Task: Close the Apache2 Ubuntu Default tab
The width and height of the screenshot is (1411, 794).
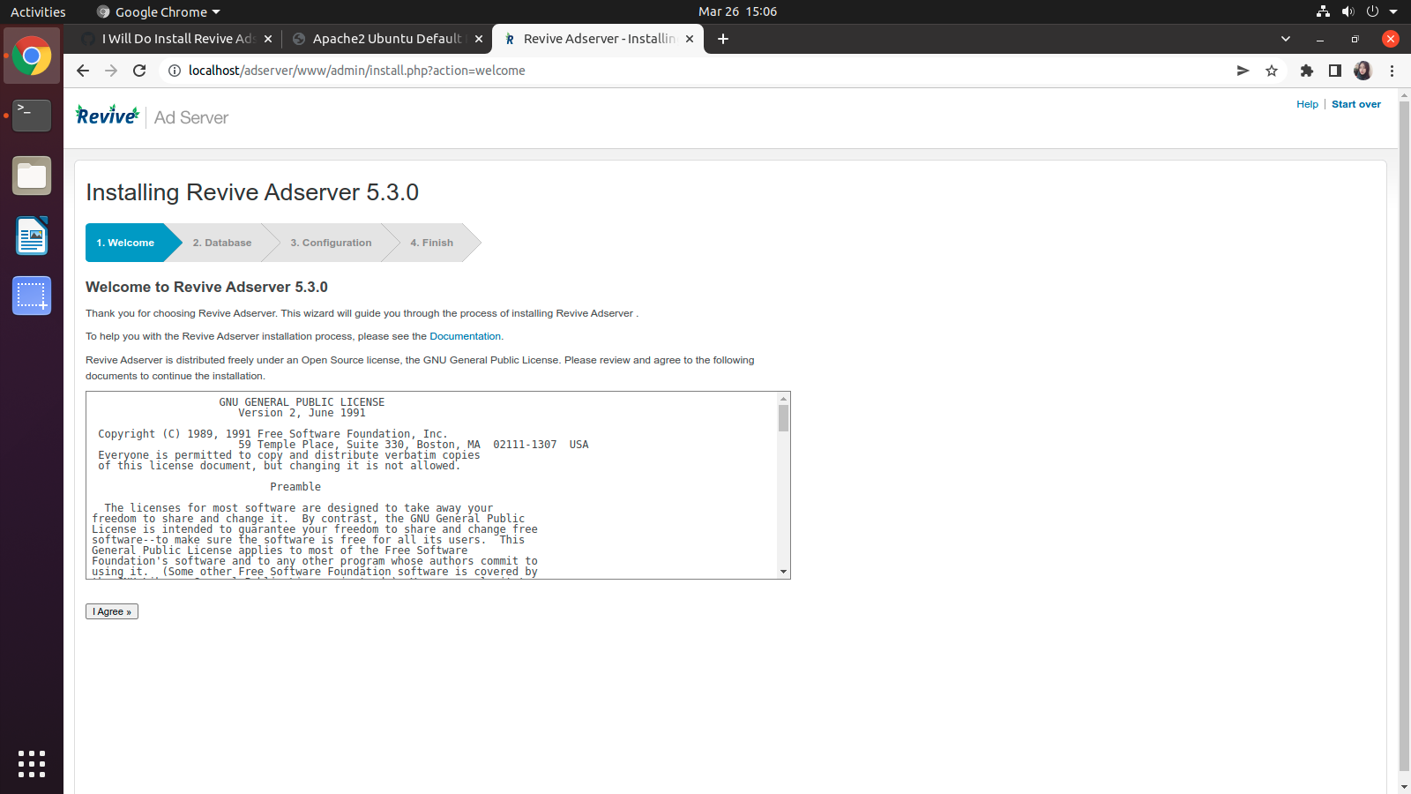Action: pyautogui.click(x=479, y=39)
